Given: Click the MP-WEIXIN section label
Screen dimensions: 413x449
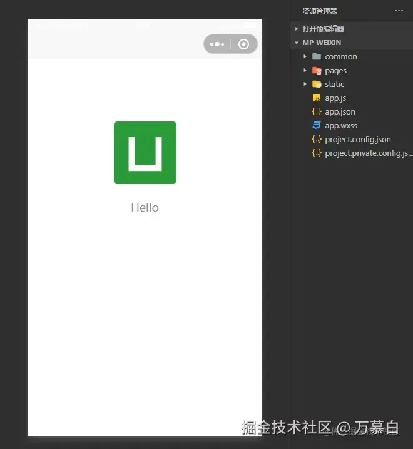Looking at the screenshot, I should click(x=322, y=43).
